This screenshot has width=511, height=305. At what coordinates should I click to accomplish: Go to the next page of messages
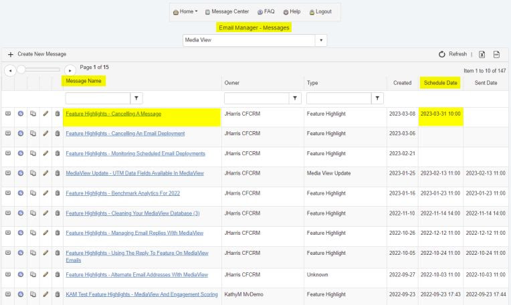(70, 69)
